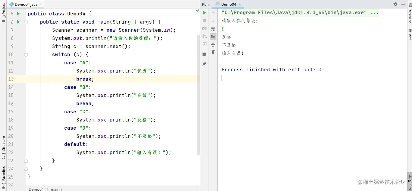The width and height of the screenshot is (412, 191).
Task: Click the Down the stack trace arrow
Action: coord(213,21)
